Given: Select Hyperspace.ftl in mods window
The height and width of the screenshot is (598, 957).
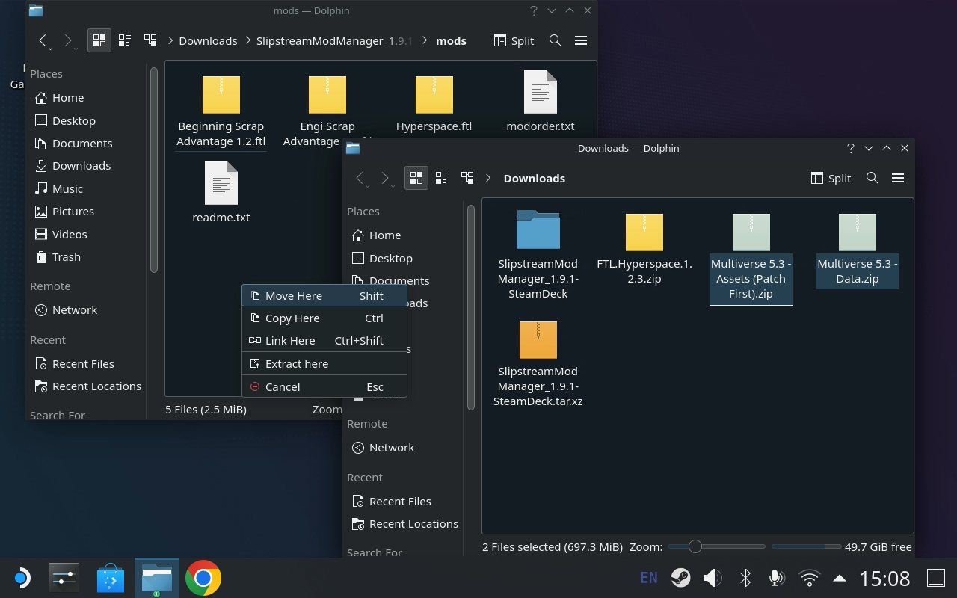Looking at the screenshot, I should click(434, 103).
